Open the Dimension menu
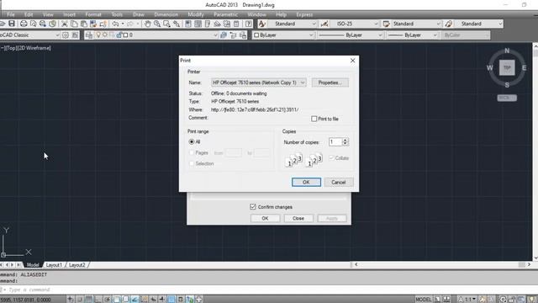Screen dimensions: 538x303 166,15
